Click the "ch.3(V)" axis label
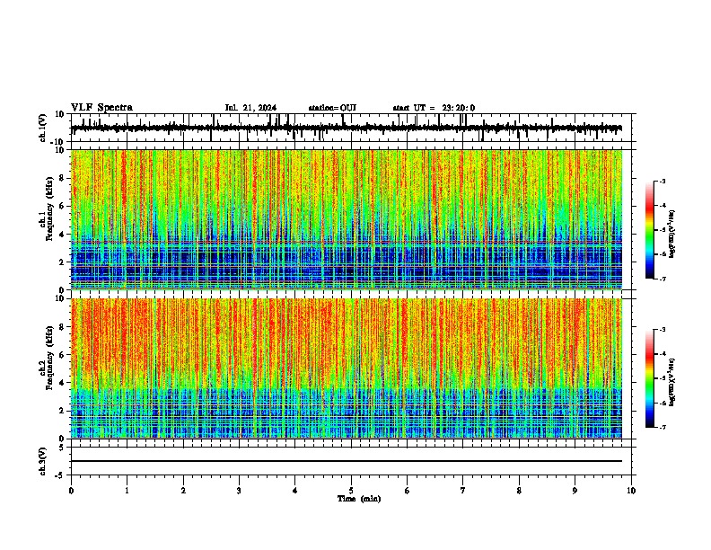 [43, 461]
